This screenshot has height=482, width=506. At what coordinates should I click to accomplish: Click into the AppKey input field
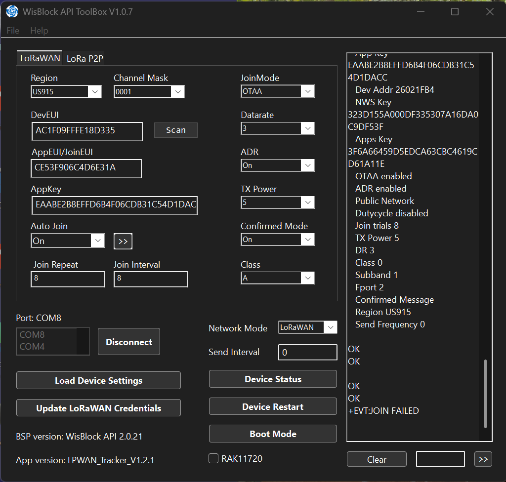[x=114, y=204]
